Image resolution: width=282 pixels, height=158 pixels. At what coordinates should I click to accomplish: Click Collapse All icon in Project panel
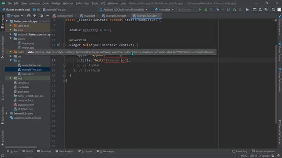[34, 16]
